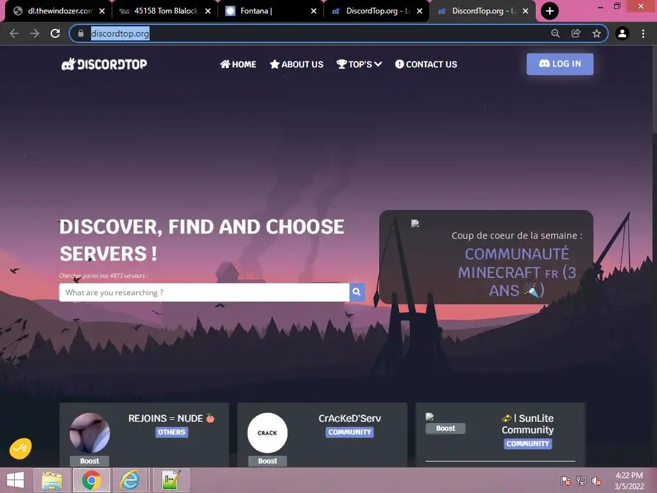Image resolution: width=657 pixels, height=493 pixels.
Task: Open Internet Explorer from taskbar
Action: [x=130, y=480]
